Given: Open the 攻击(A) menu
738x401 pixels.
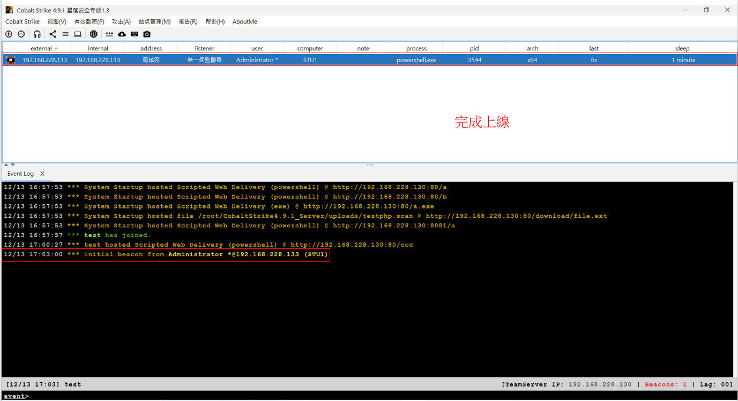Looking at the screenshot, I should (121, 21).
